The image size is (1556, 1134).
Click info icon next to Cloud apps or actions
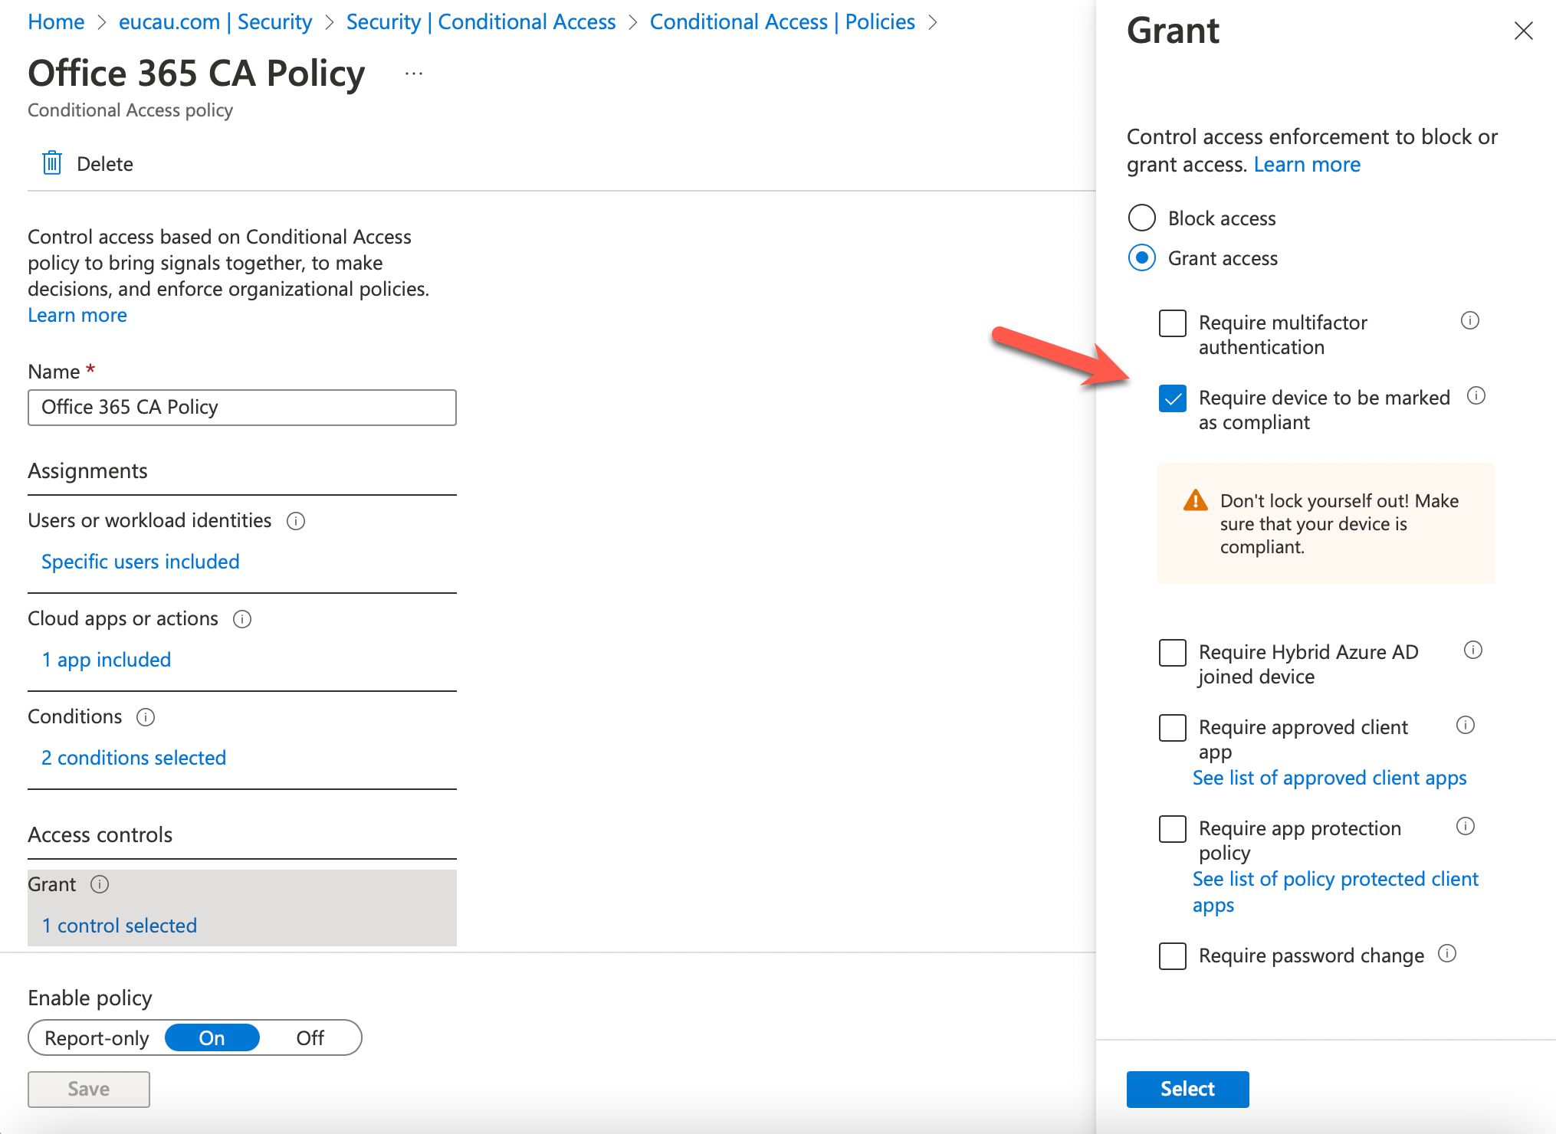[x=242, y=619]
